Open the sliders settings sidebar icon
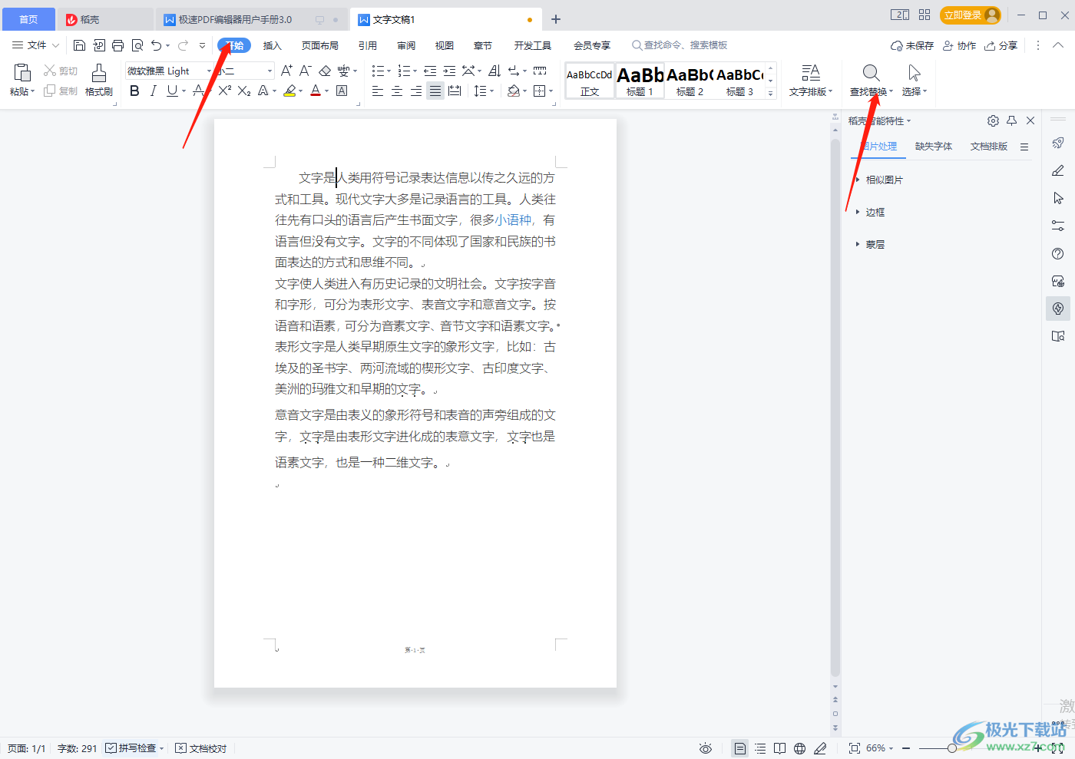The height and width of the screenshot is (759, 1075). coord(1058,226)
